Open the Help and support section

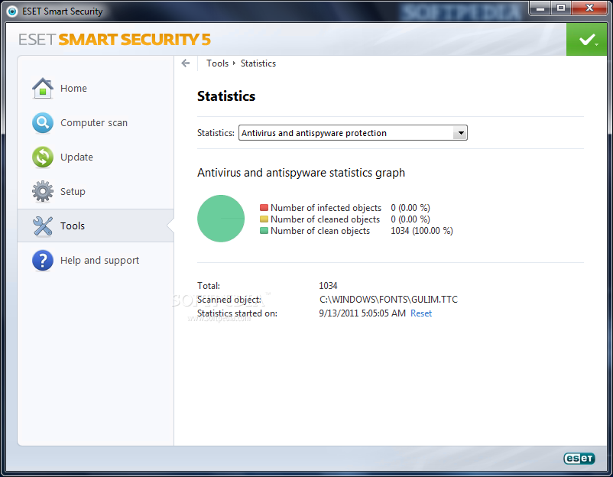click(99, 261)
